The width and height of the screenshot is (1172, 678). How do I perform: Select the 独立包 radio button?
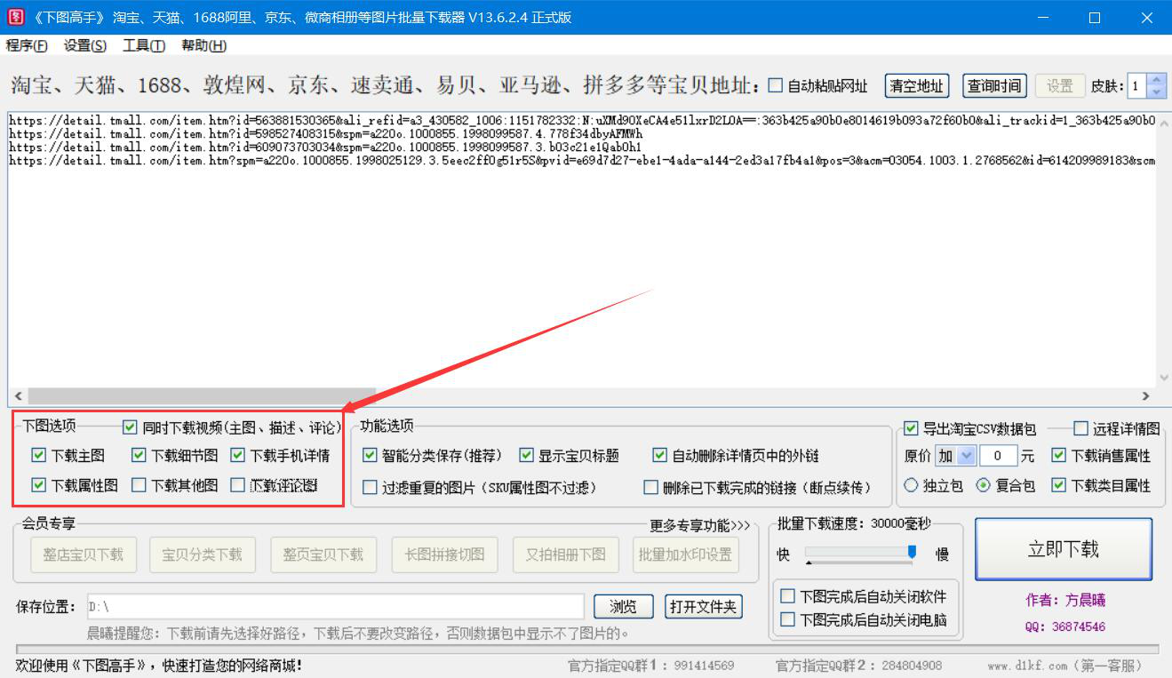(911, 485)
